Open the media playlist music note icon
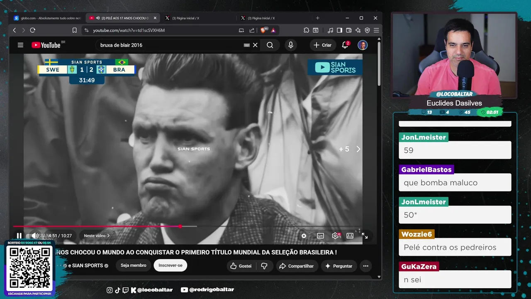 [x=330, y=30]
